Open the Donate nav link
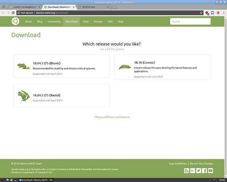Screen dimensions: 227x182 (x=98, y=21)
